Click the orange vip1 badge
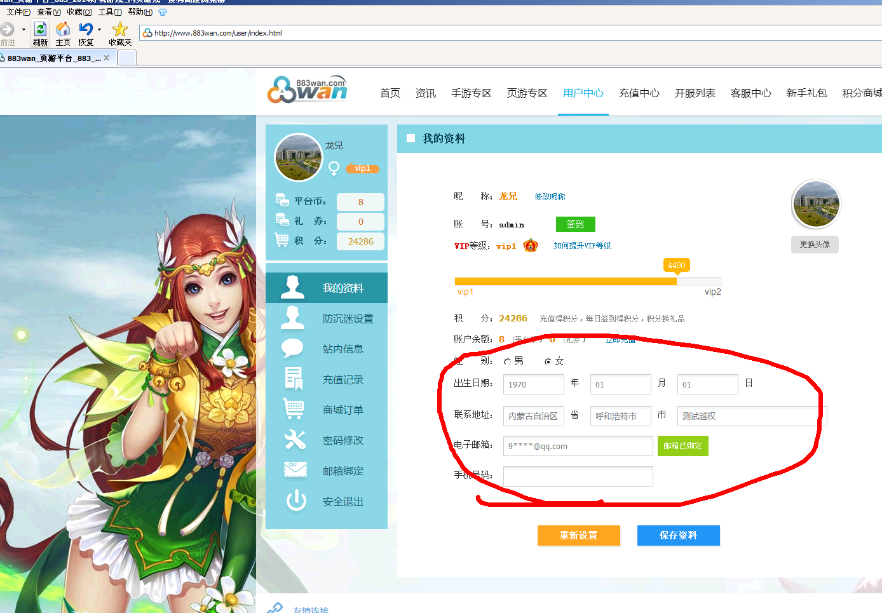The width and height of the screenshot is (882, 613). [x=362, y=168]
